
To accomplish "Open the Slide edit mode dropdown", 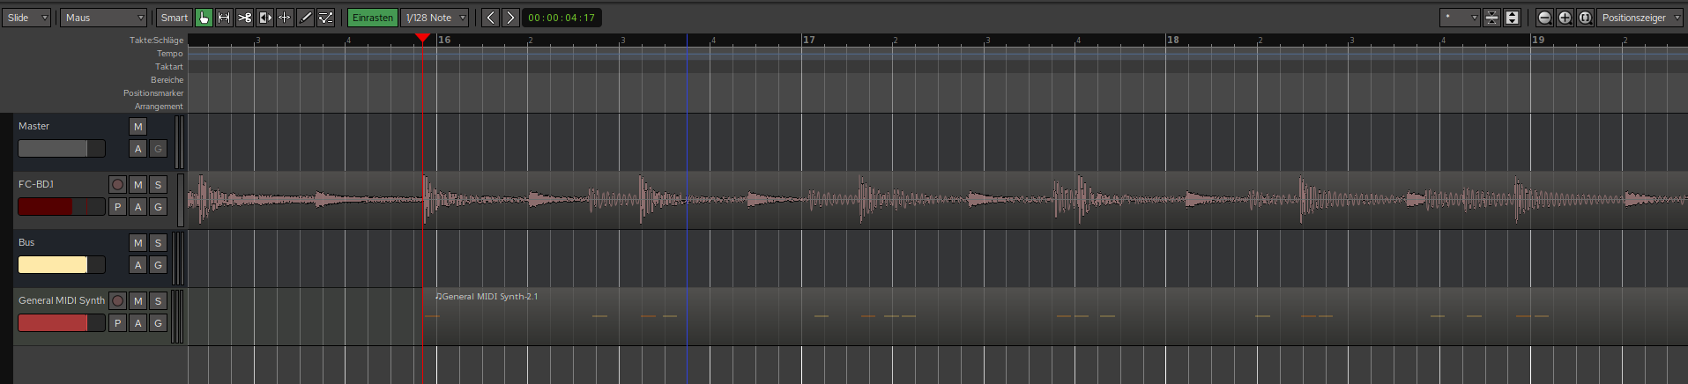I will coord(27,18).
